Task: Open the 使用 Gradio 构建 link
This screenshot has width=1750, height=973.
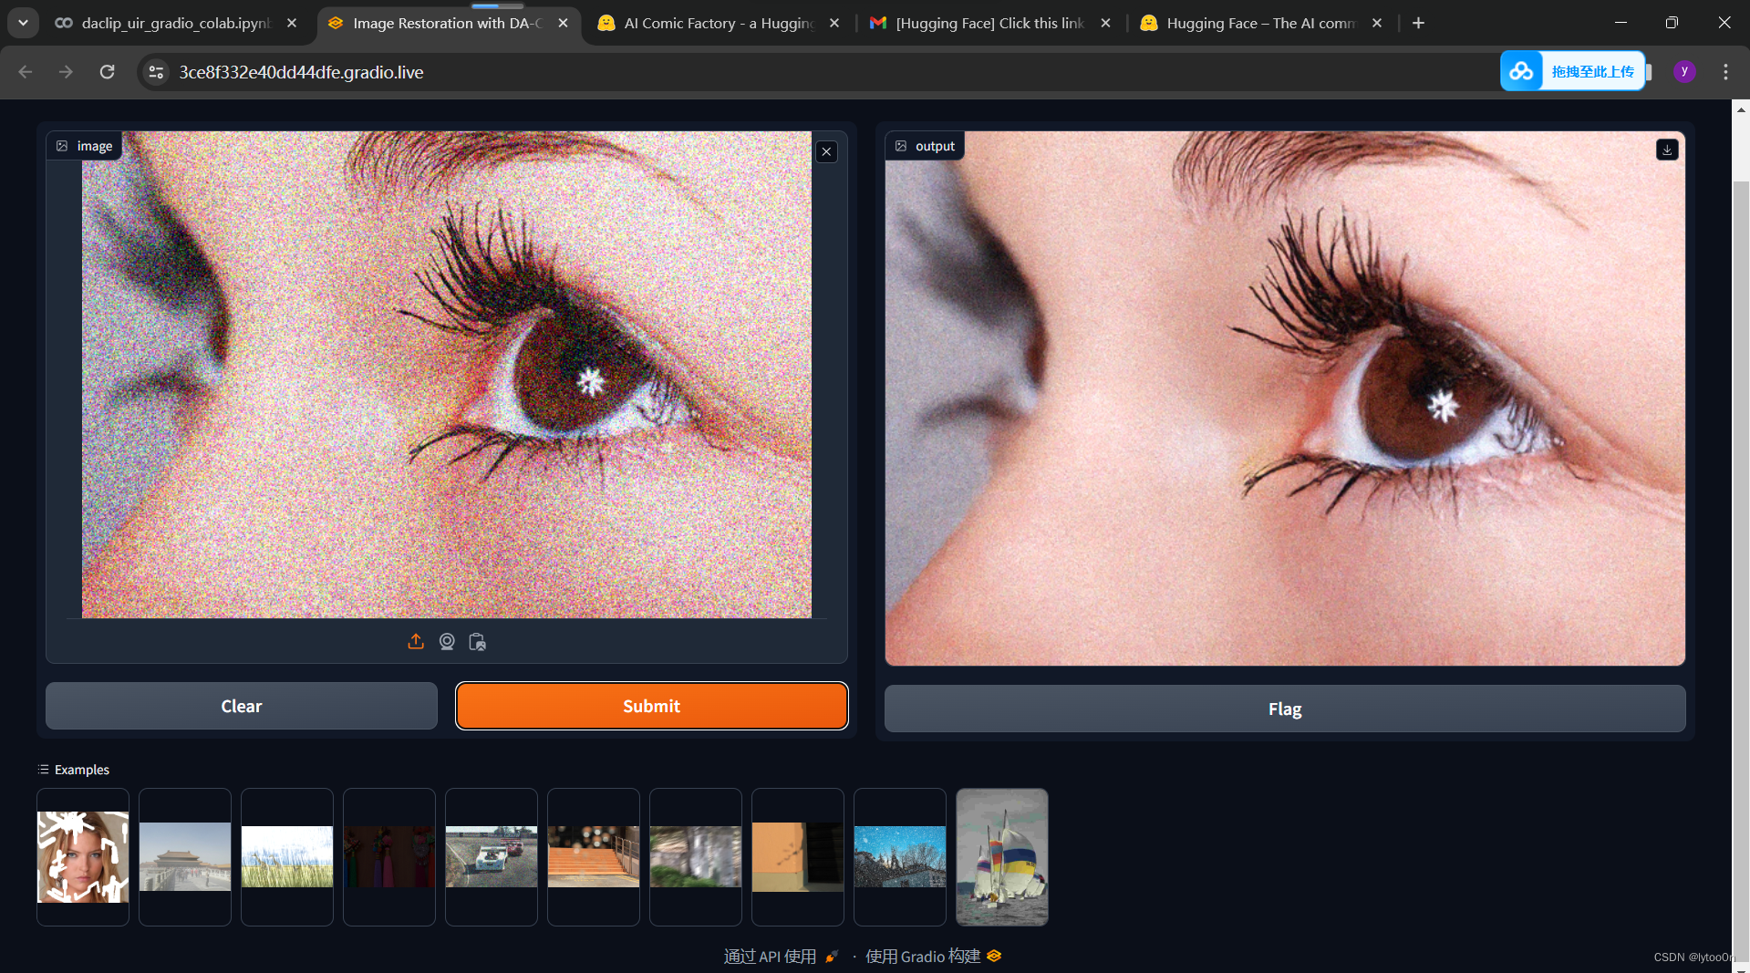Action: [x=933, y=956]
